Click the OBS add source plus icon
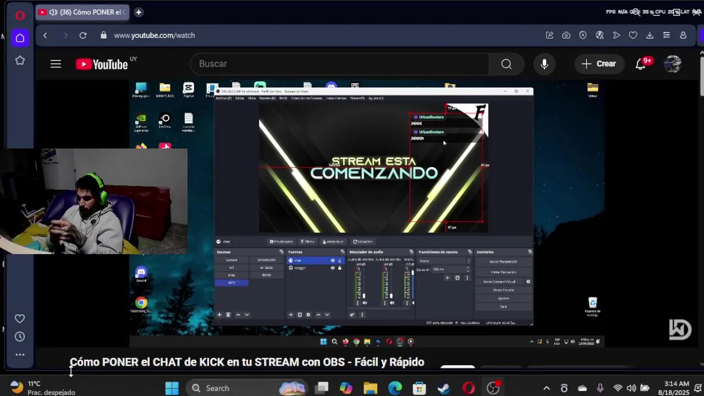This screenshot has height=396, width=704. pyautogui.click(x=291, y=315)
